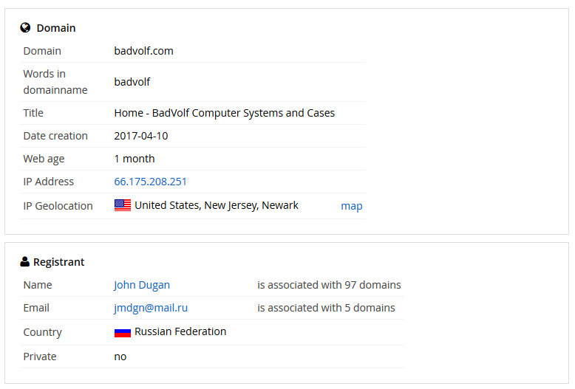Click the Web age value 1 month
The image size is (575, 389).
[135, 159]
